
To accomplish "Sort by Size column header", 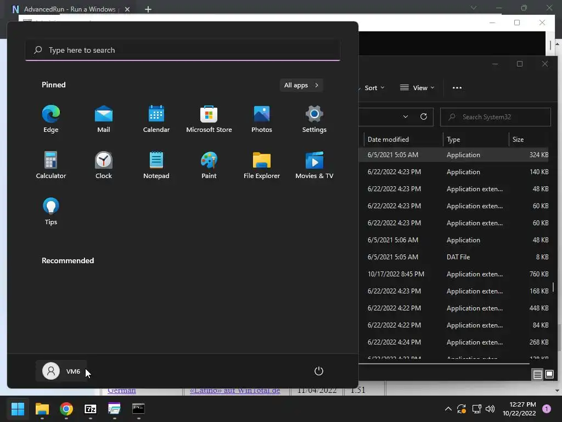I will [529, 139].
